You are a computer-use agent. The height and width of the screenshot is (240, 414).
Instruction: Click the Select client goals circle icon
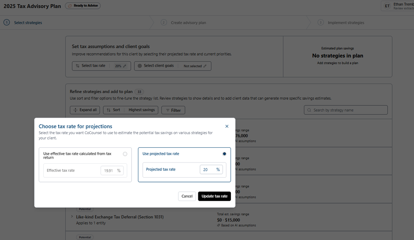point(140,66)
